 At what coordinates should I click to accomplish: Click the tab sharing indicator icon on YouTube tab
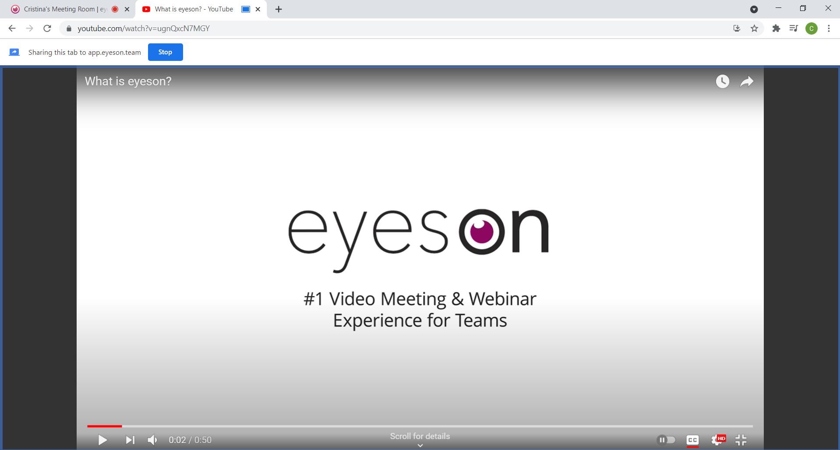tap(246, 9)
